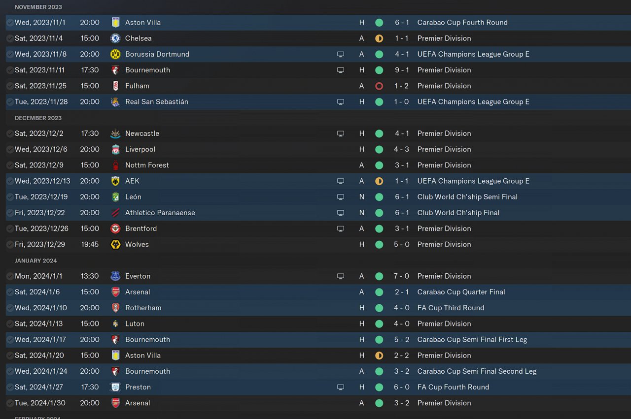Click the Borussia Dortmund club crest
The height and width of the screenshot is (419, 631).
115,54
